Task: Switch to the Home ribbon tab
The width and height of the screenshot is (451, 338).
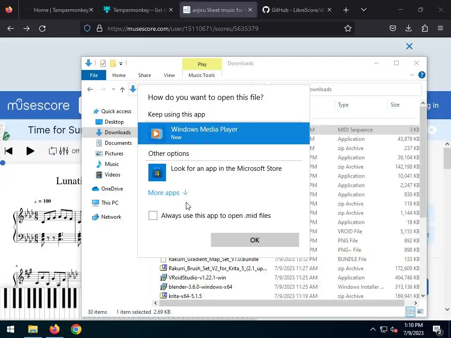Action: (119, 75)
